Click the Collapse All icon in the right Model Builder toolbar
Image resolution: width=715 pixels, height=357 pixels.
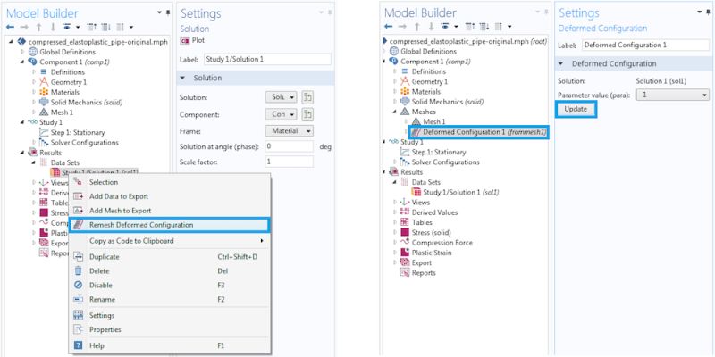pos(468,27)
